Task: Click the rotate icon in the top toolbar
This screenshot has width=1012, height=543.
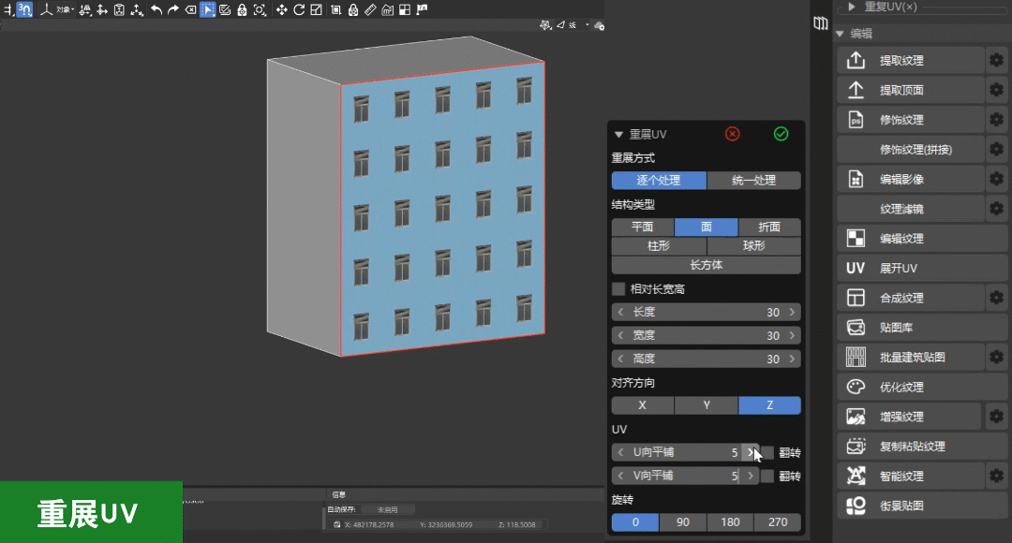Action: pos(299,9)
